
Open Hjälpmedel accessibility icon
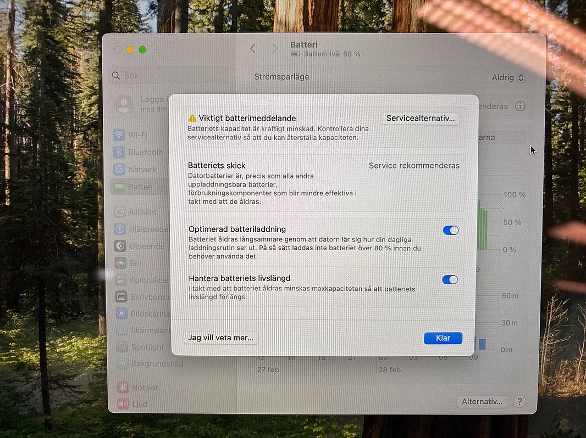(x=119, y=229)
